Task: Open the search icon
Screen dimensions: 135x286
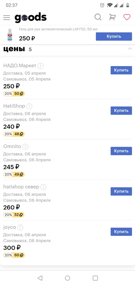Action: click(98, 17)
